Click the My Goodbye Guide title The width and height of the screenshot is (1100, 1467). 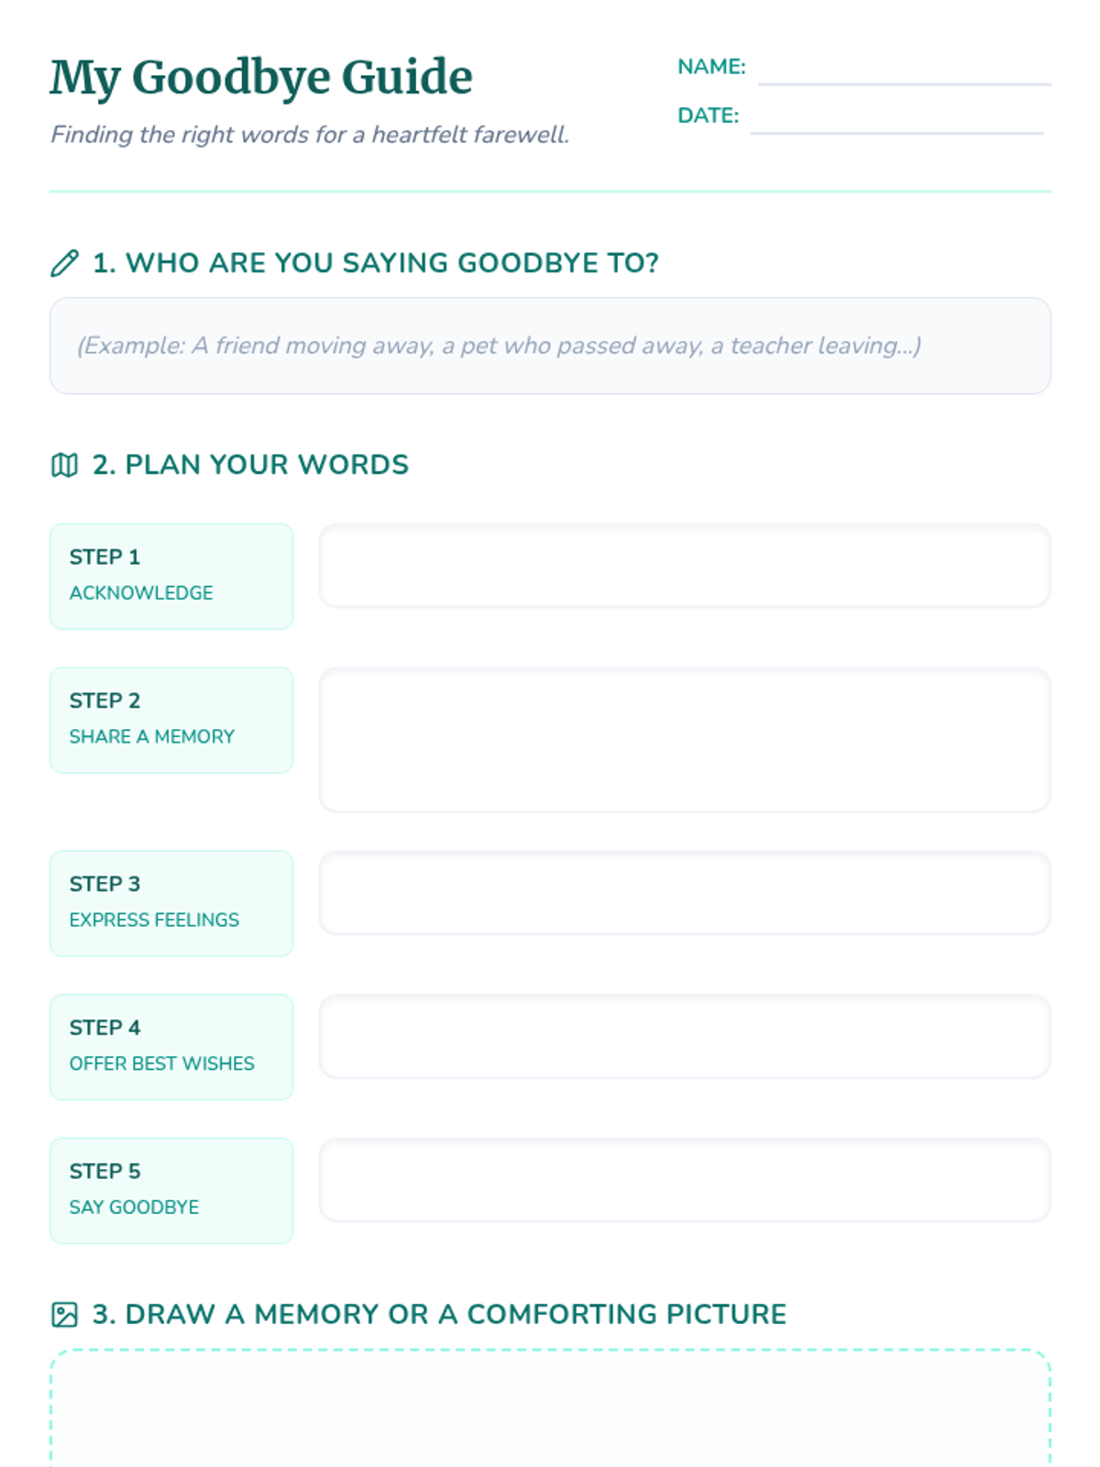point(261,77)
